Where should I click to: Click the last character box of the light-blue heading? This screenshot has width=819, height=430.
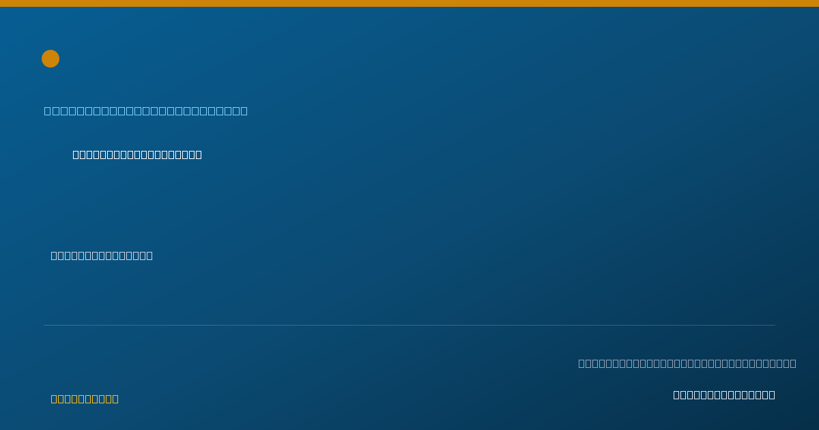[x=244, y=111]
